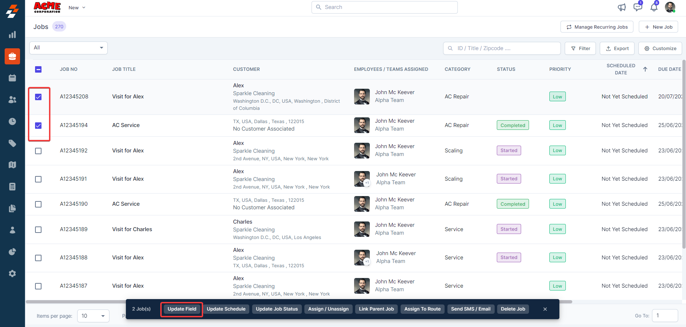Screen dimensions: 686x327
Task: Expand the All jobs filter dropdown
Action: tap(68, 48)
